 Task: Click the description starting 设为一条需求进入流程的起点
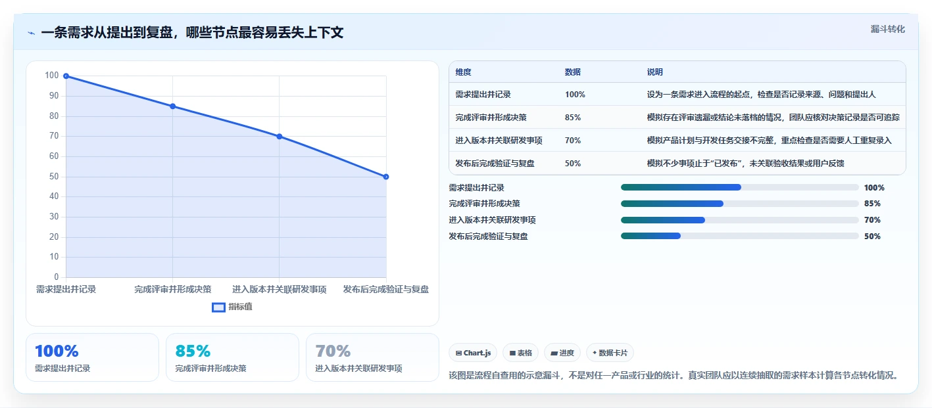point(762,95)
